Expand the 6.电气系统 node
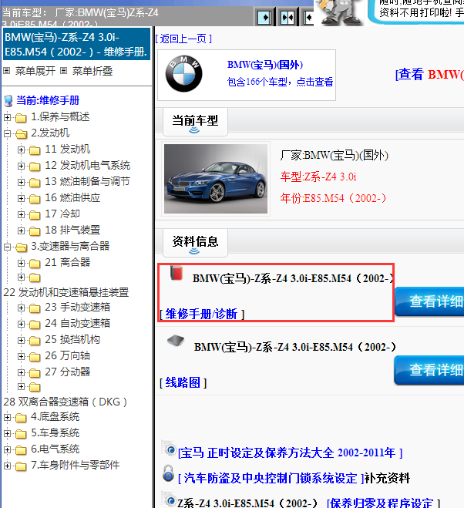464x508 pixels. pyautogui.click(x=7, y=449)
